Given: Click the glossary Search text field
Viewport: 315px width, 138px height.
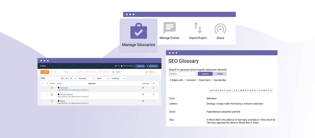Looking at the screenshot, I should [183, 74].
